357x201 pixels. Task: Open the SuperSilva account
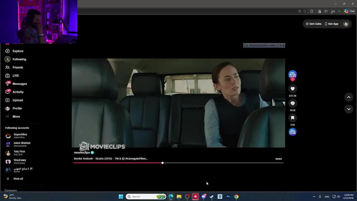coord(16,136)
